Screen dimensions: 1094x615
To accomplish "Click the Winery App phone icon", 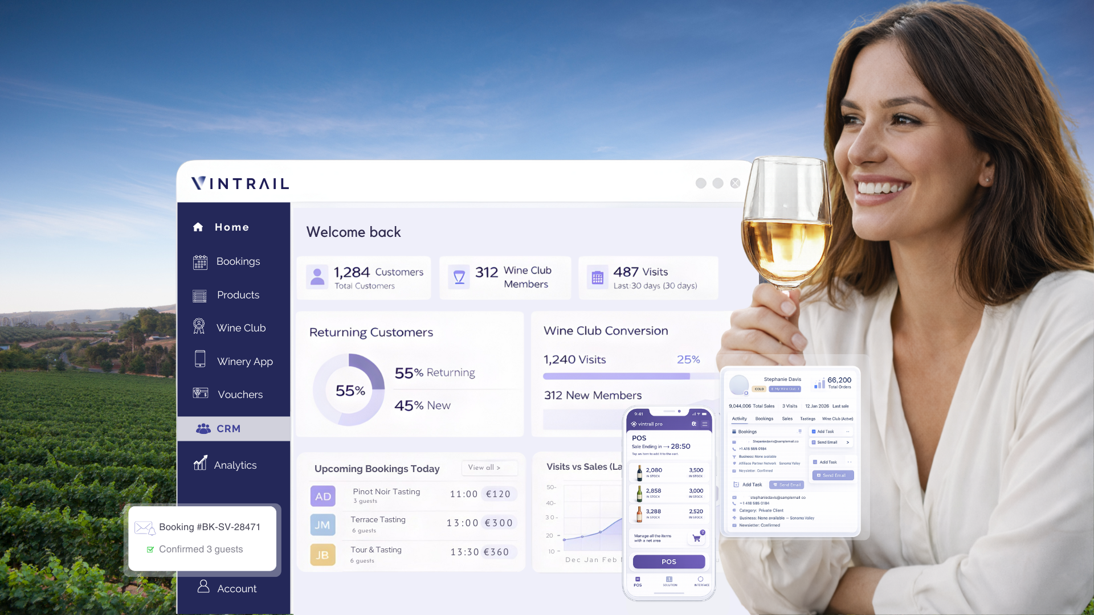I will 200,359.
